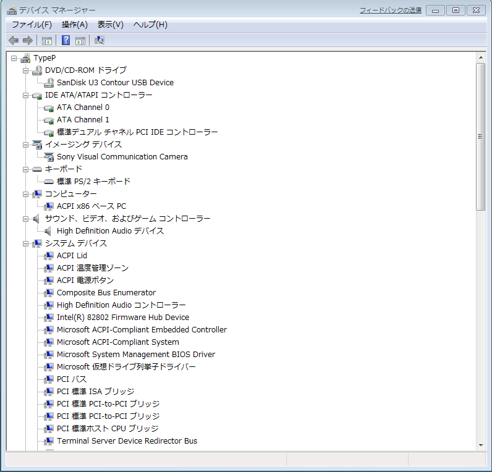This screenshot has width=492, height=472.
Task: Click the vertical scrollbar thumb
Action: pos(480,137)
